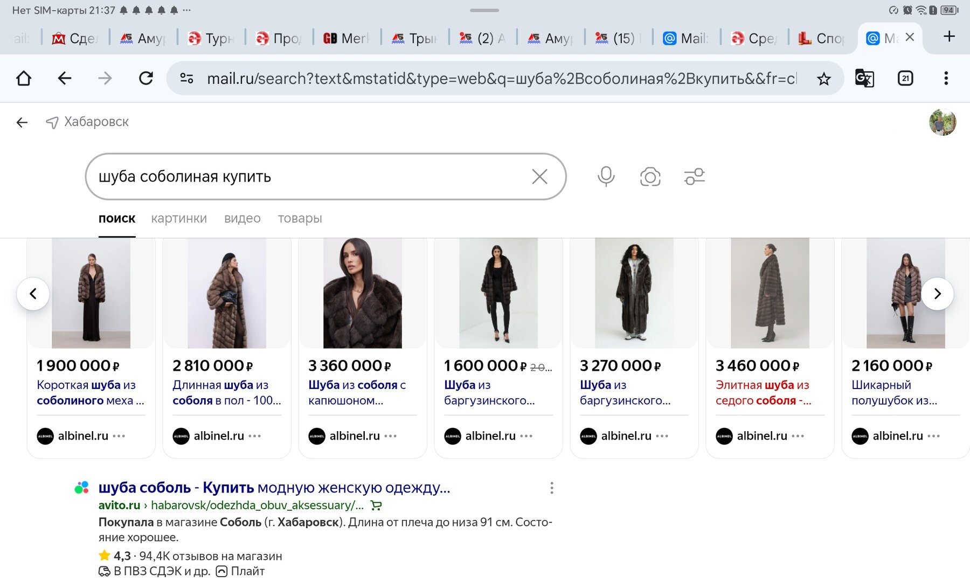Change location from Хабаровск
Screen dimensions: 970x582
96,122
